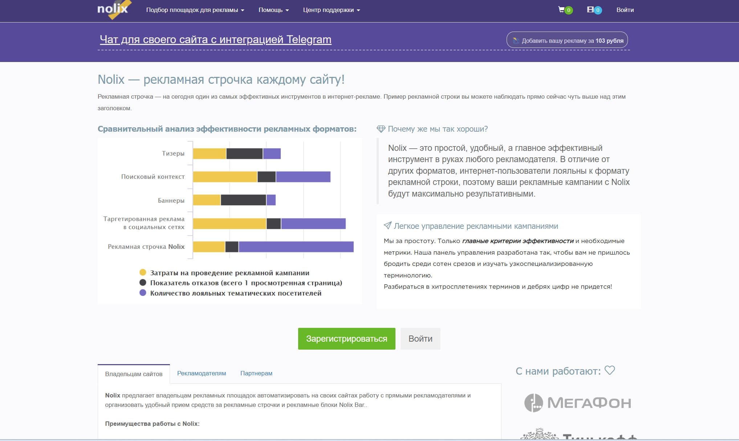Click the yellow legend dot for Затраты
Viewport: 739px width, 441px height.
pos(143,272)
